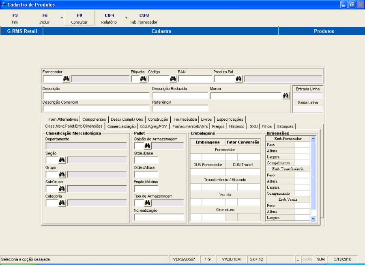Click the Grupo code input field
Screen dimensions: 365x265
(52, 174)
